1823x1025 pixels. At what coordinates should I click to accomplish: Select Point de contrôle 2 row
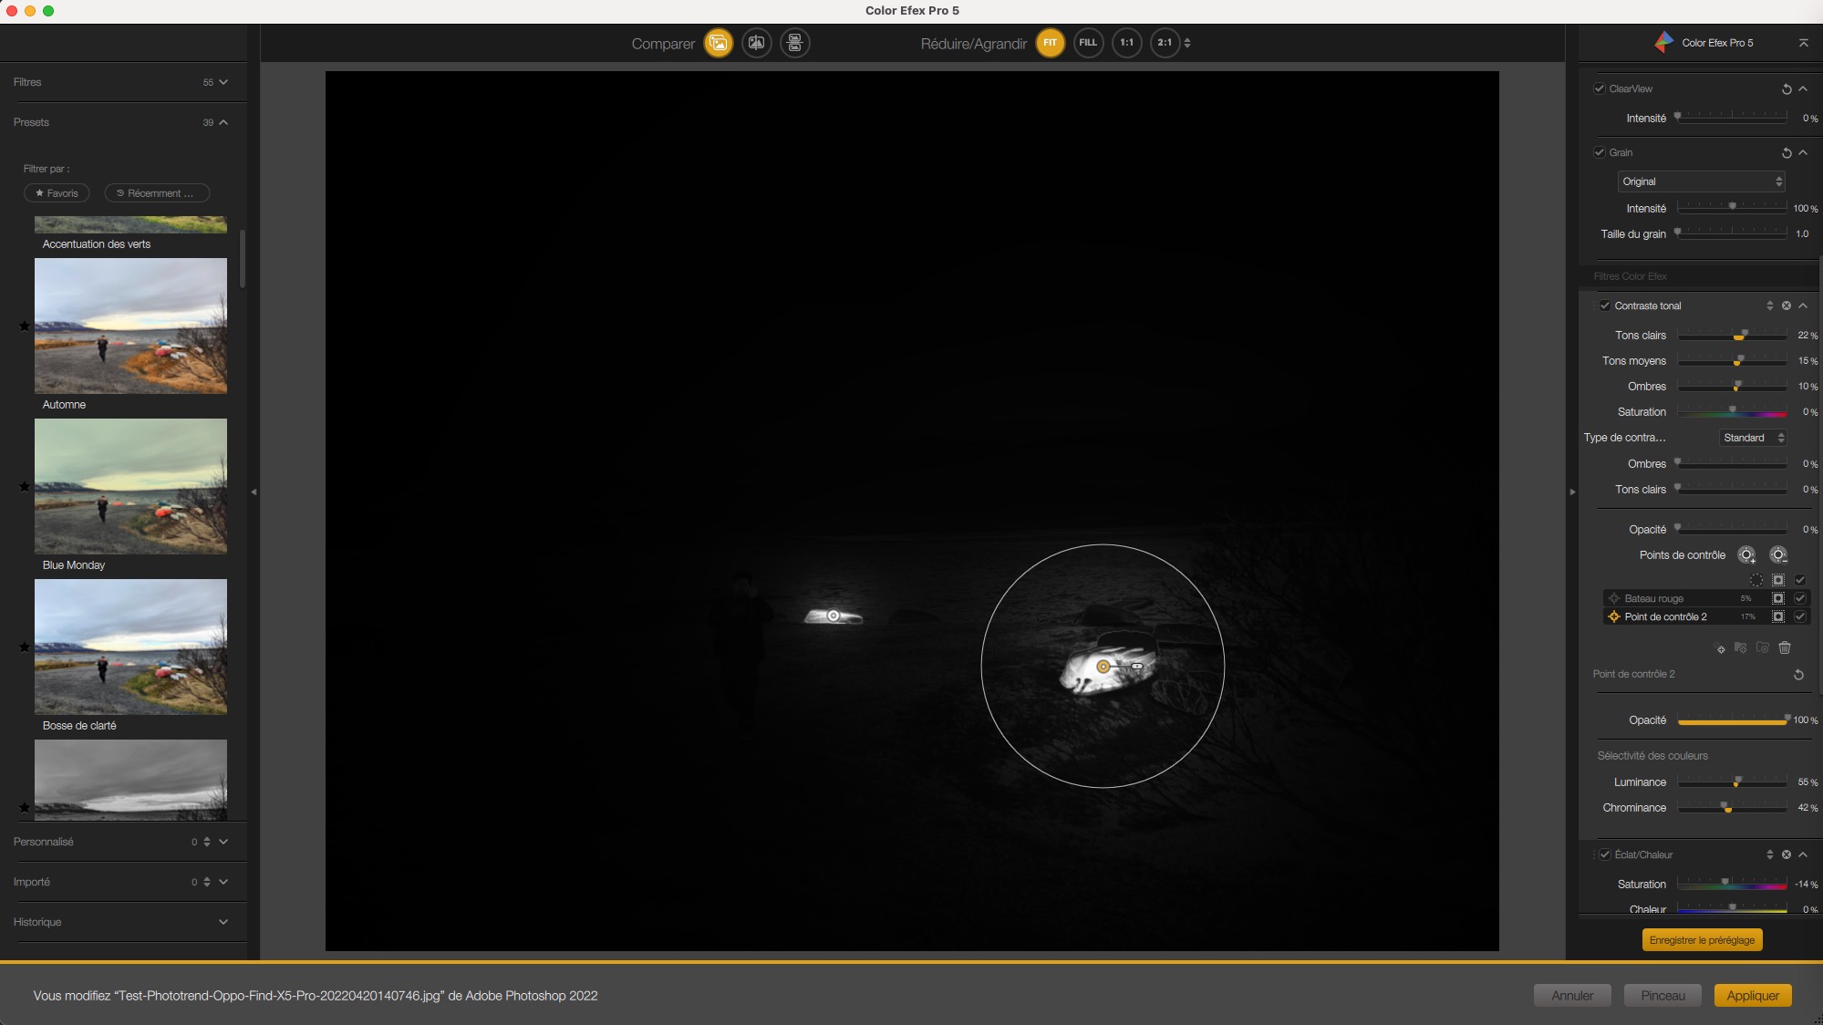point(1706,616)
